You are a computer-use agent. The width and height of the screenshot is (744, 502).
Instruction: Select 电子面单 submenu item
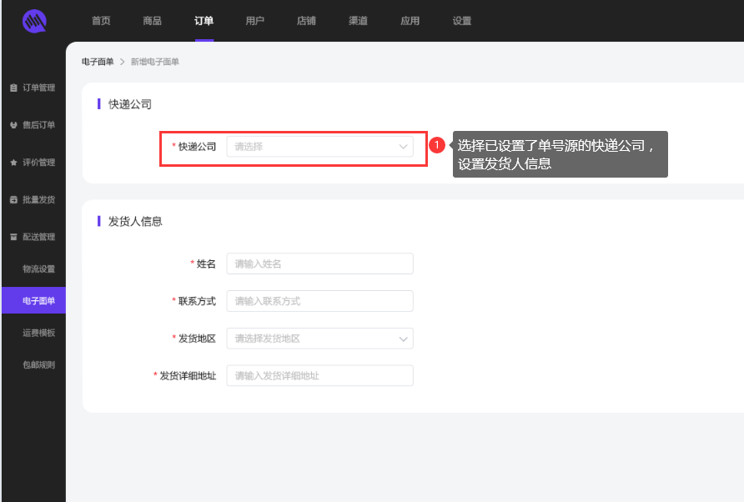[x=33, y=301]
